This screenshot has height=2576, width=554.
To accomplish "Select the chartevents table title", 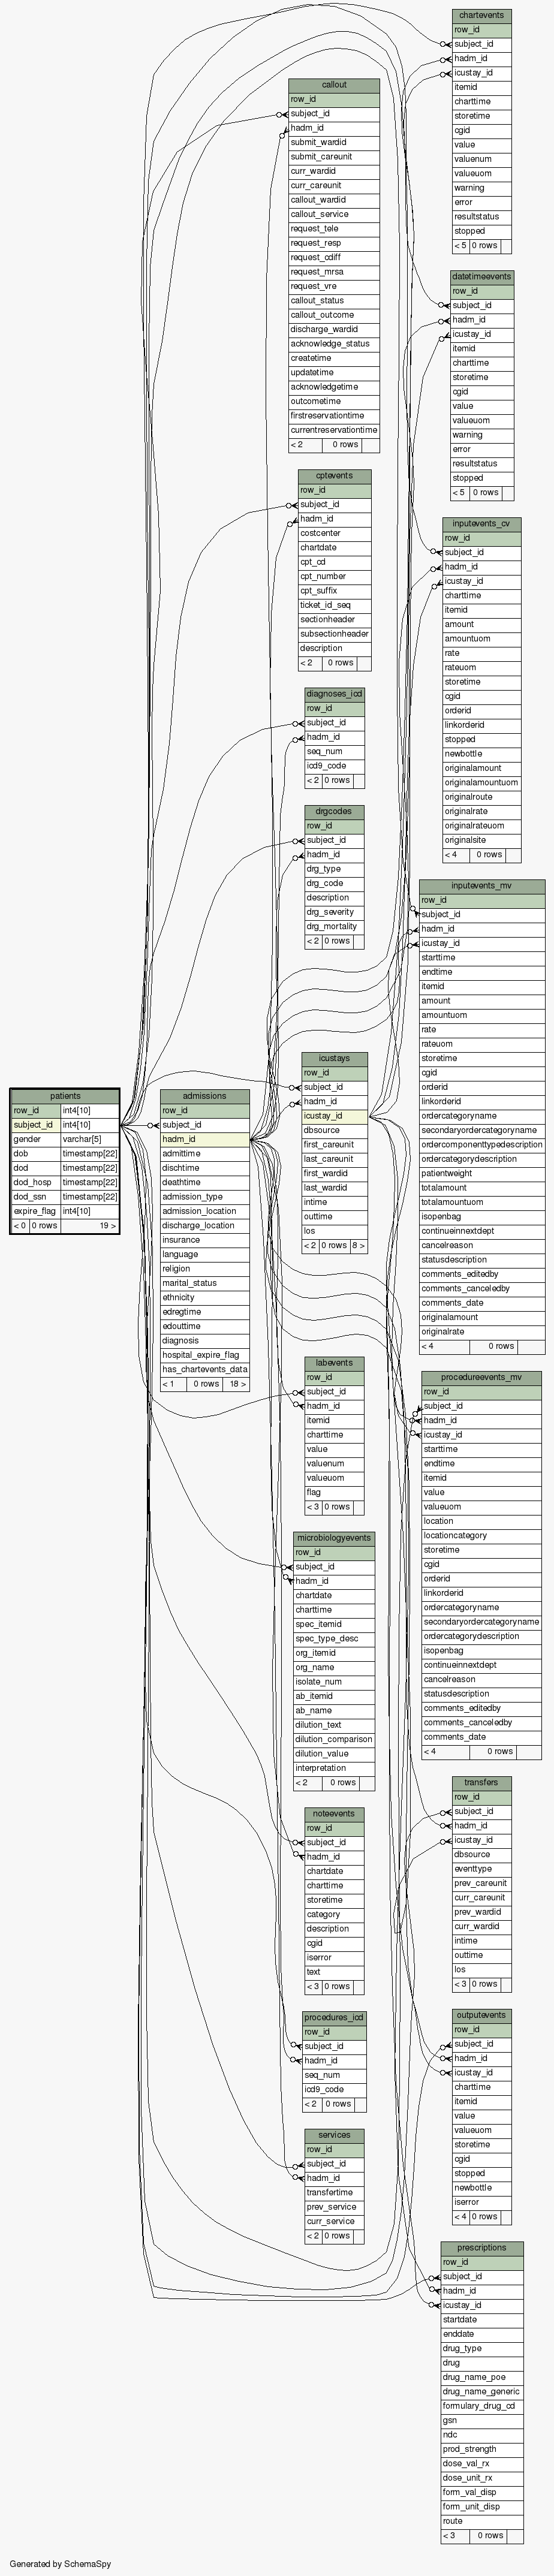I will tap(481, 16).
